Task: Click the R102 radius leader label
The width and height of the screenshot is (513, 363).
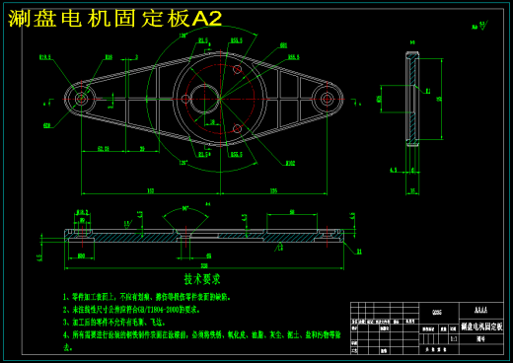Action: click(290, 163)
